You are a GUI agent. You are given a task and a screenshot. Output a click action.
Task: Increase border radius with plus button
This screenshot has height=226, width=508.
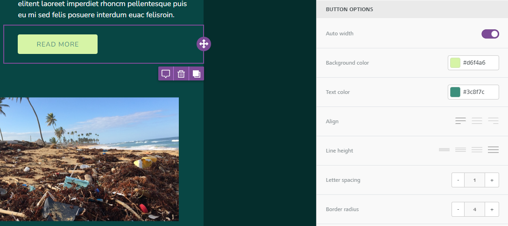coord(492,209)
